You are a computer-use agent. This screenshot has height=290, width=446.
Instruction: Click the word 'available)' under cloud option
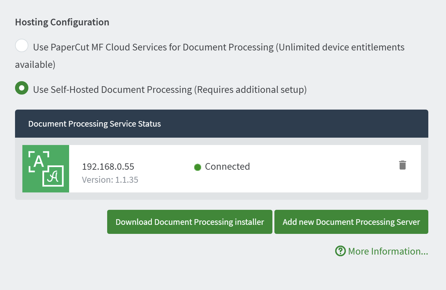tap(35, 64)
